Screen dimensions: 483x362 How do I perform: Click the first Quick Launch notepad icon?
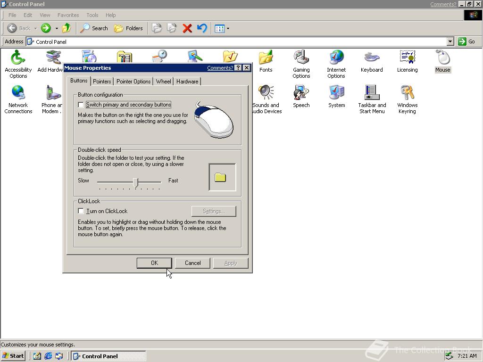[x=37, y=356]
